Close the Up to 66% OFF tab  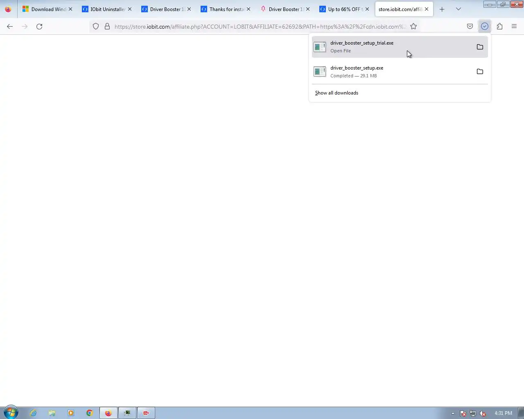367,9
